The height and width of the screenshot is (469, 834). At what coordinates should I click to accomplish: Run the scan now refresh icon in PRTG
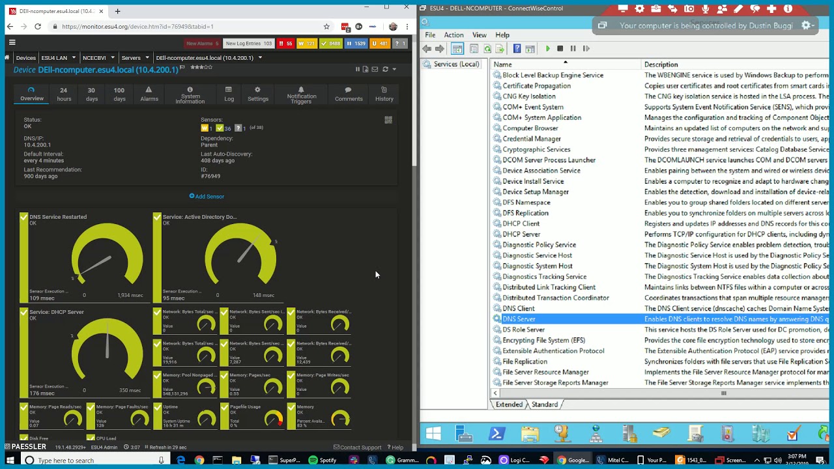tap(385, 69)
